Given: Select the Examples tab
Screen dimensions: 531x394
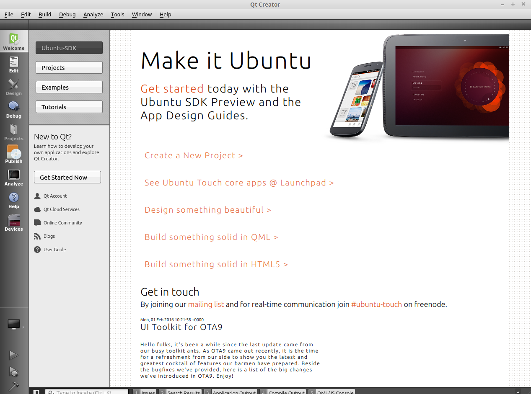Looking at the screenshot, I should coord(69,87).
